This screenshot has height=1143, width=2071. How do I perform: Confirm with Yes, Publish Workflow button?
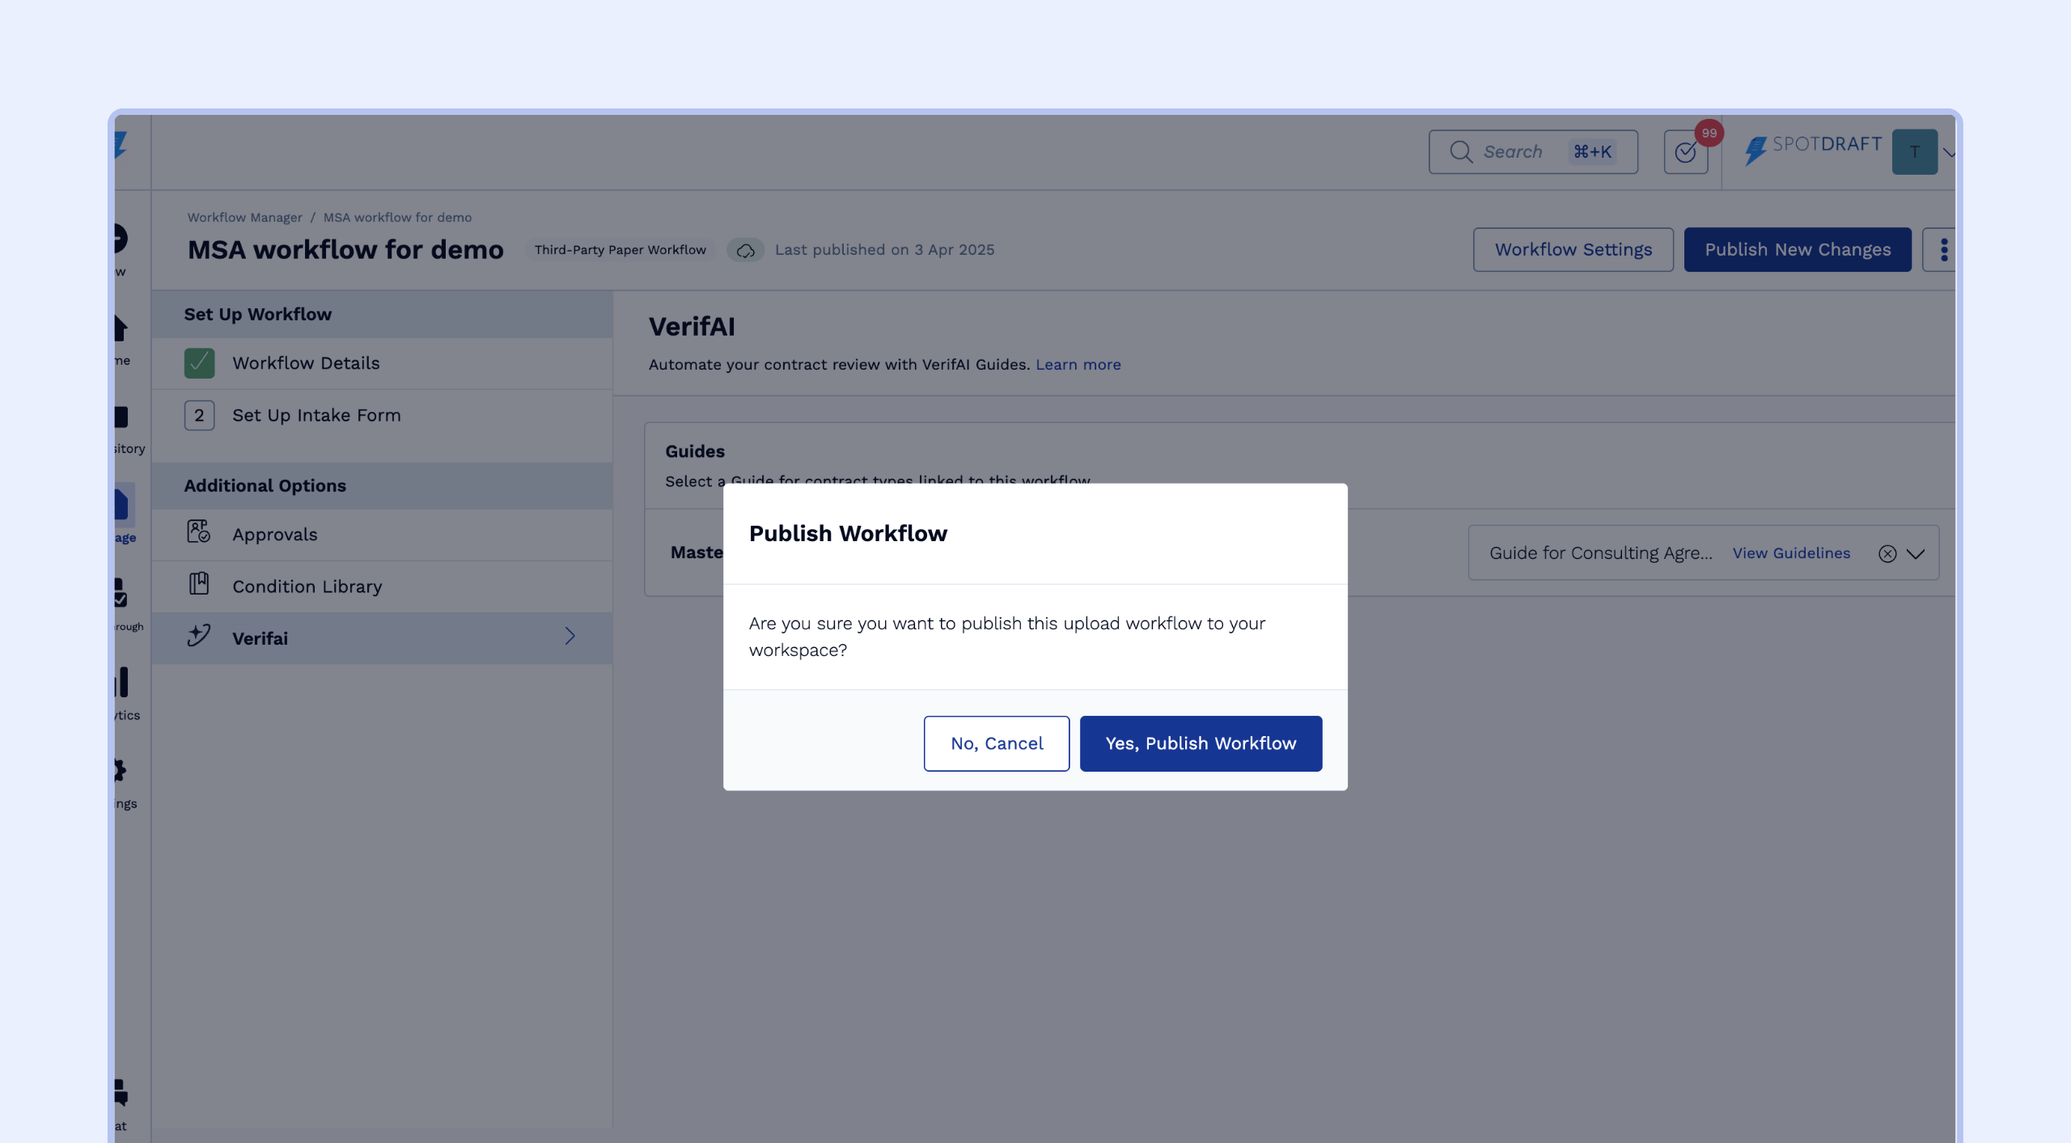(1201, 743)
